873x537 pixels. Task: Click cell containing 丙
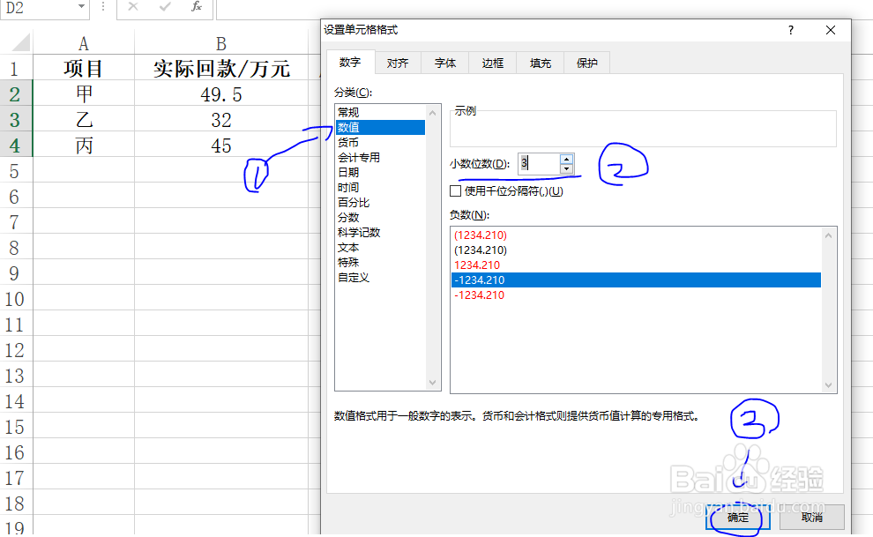[x=84, y=145]
